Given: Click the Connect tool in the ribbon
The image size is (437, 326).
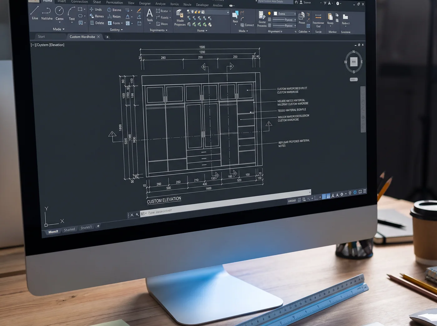Looking at the screenshot, I should point(247,25).
